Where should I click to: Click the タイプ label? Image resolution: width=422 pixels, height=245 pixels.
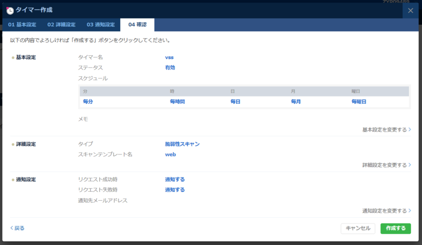(85, 144)
